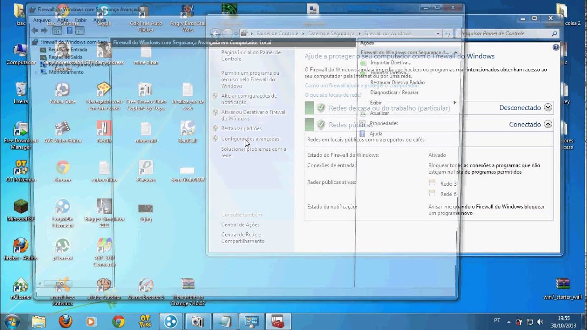Open Navegador web em uma caixa shortcut
The height and width of the screenshot is (330, 587).
(104, 96)
